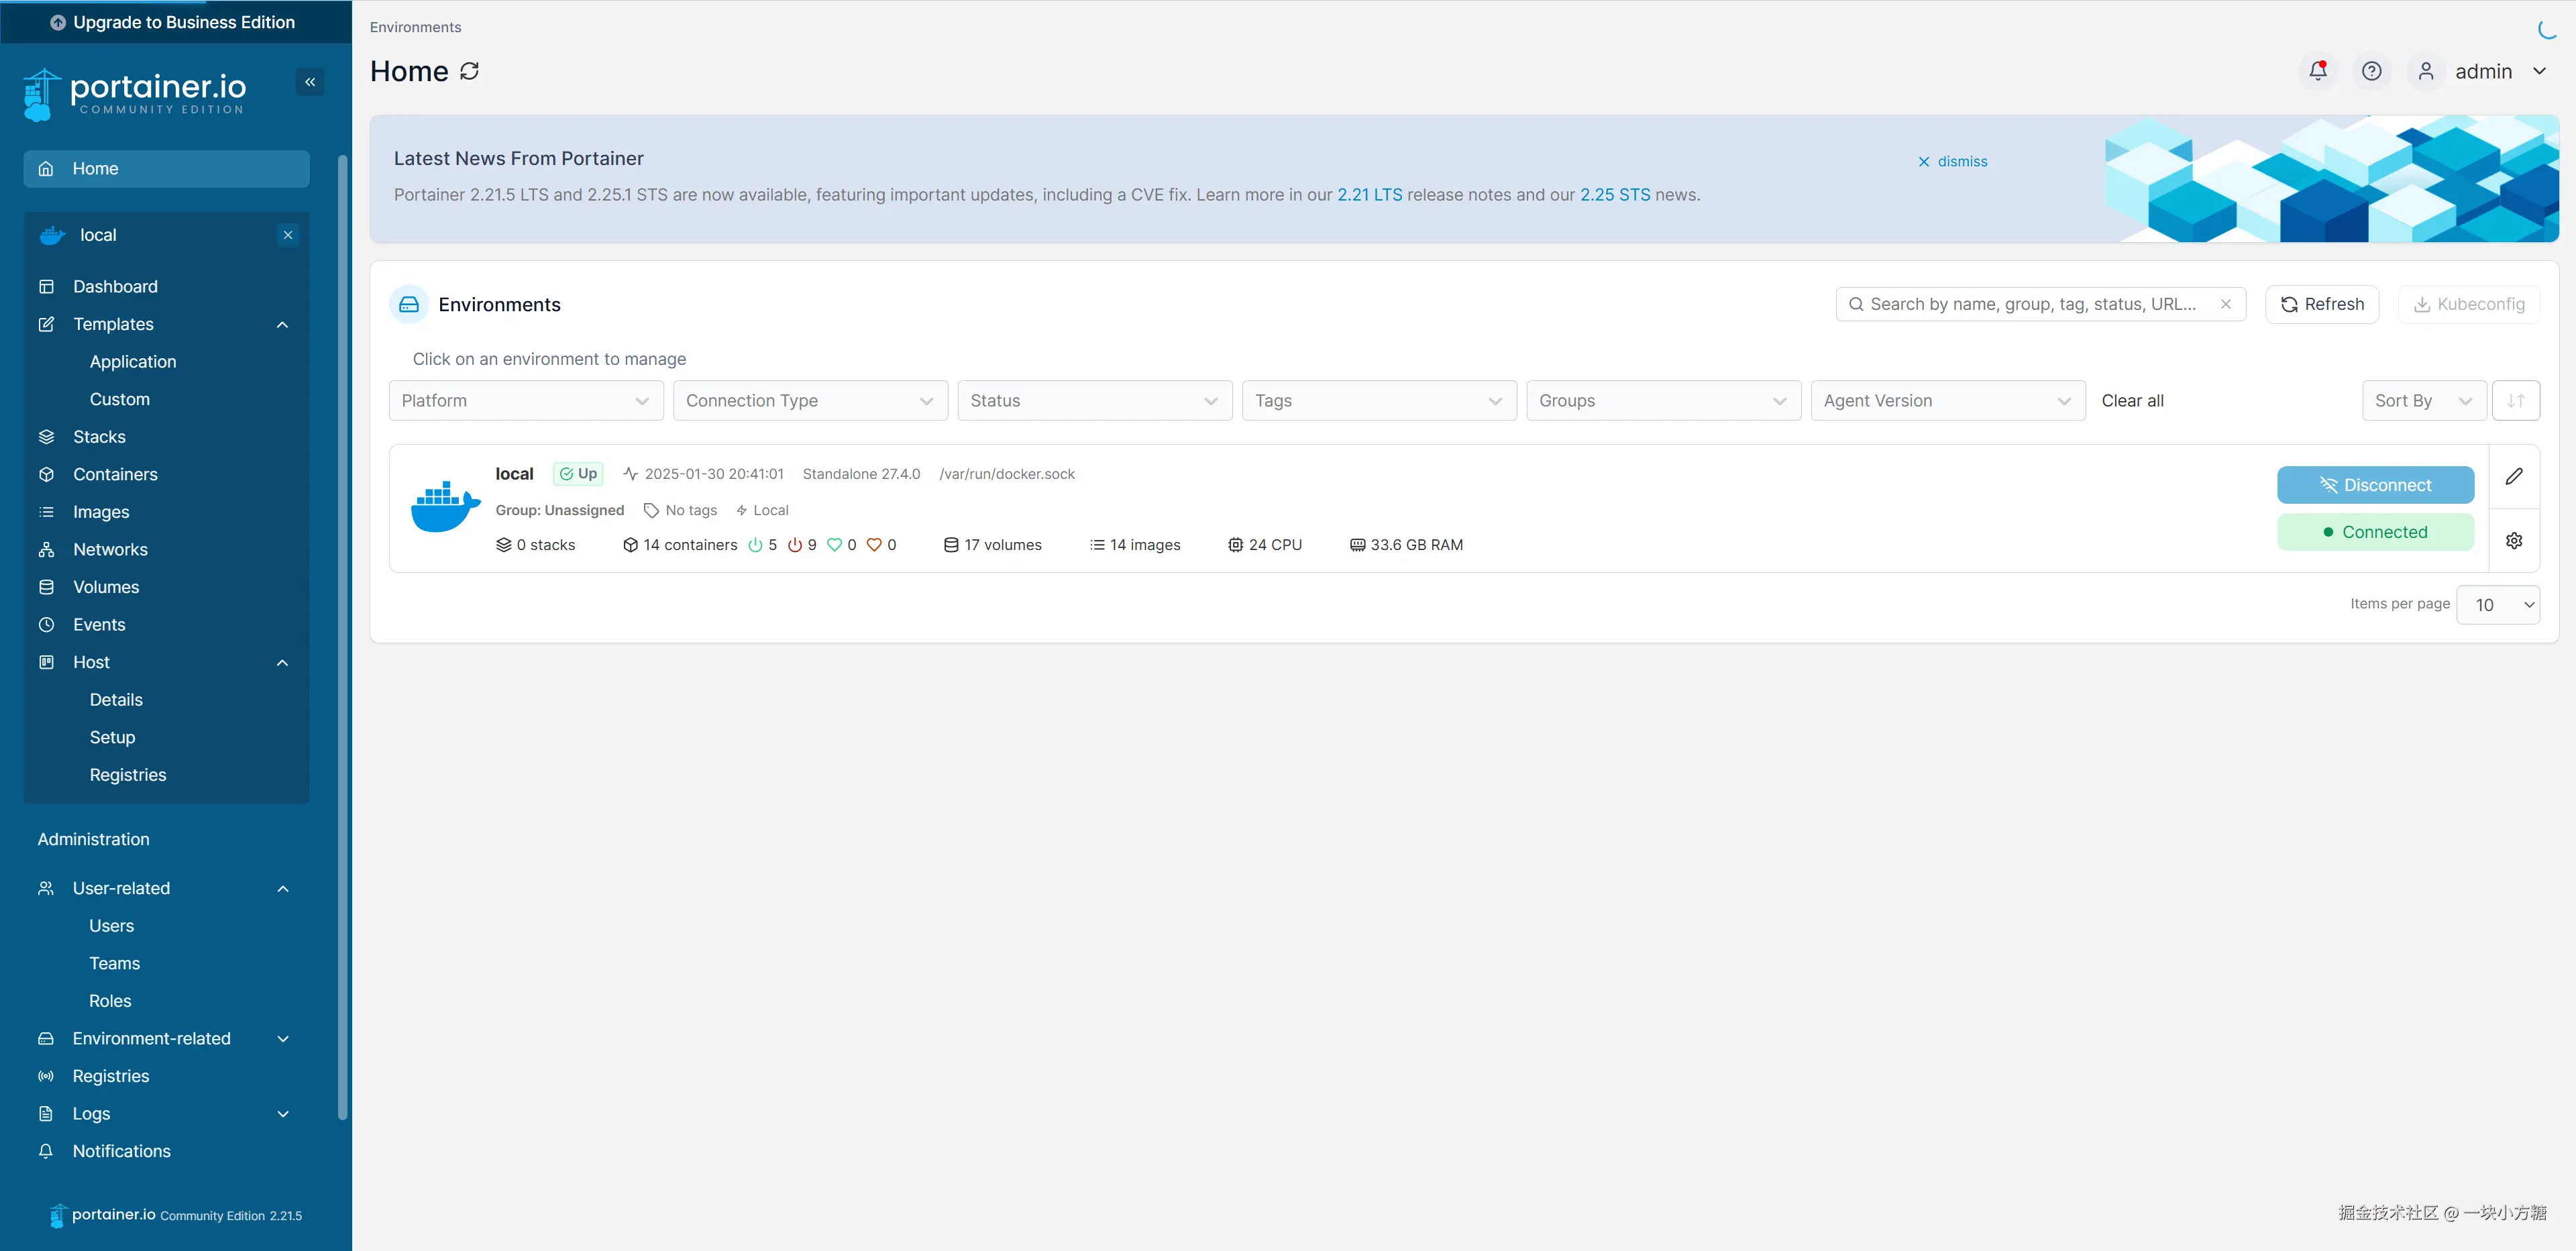Open Containers in the sidebar

[x=115, y=474]
